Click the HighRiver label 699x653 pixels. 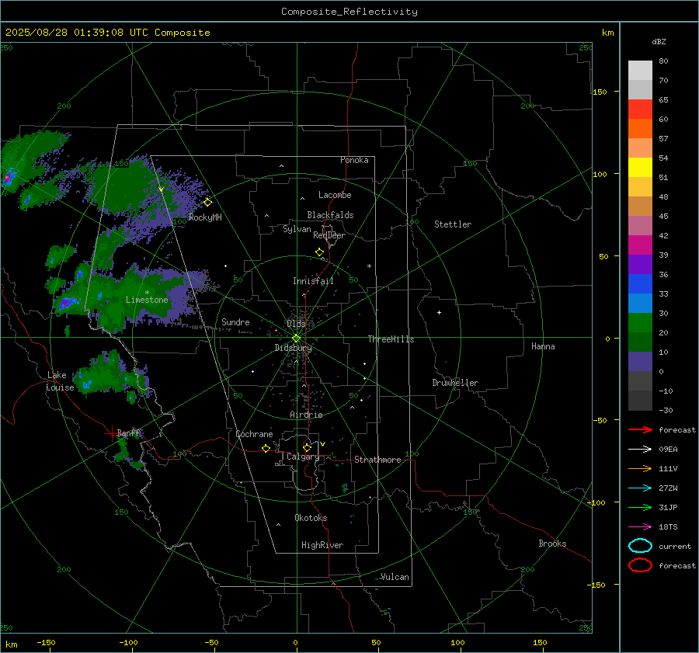[322, 545]
